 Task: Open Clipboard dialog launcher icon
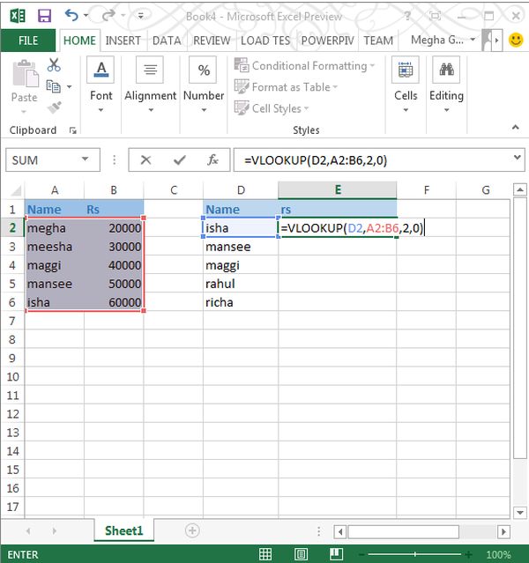tap(73, 130)
